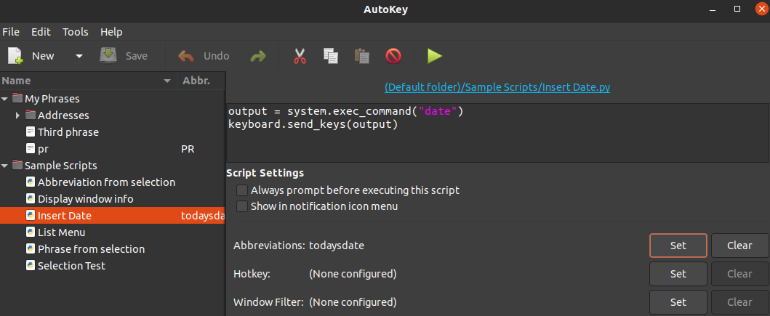This screenshot has height=316, width=770.
Task: Click Python icon beside List Menu
Action: (x=31, y=232)
